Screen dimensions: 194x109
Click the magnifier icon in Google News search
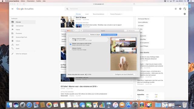[67, 9]
